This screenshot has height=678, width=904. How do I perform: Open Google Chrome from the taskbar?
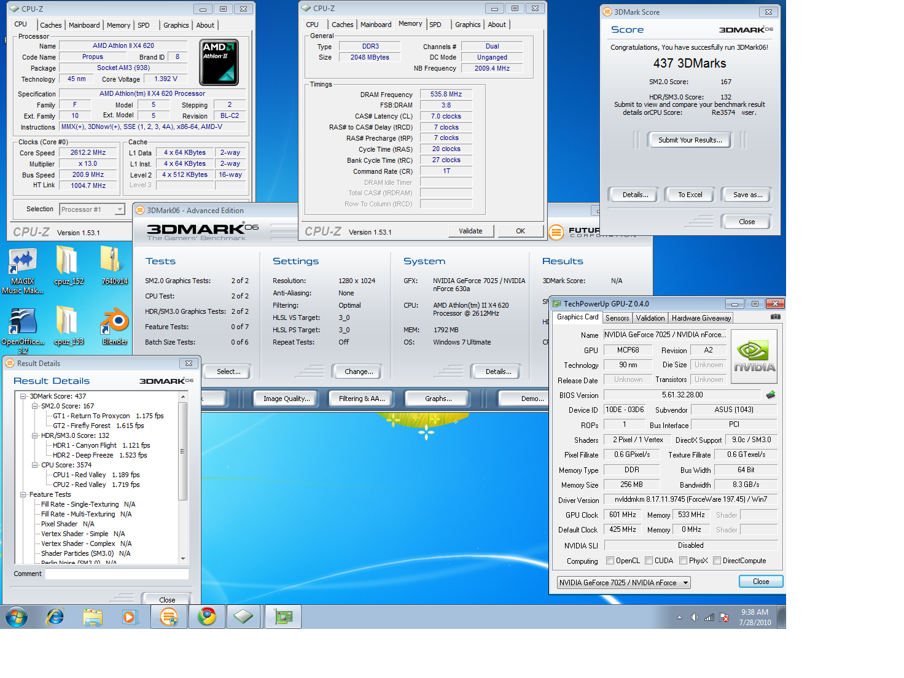click(x=206, y=617)
